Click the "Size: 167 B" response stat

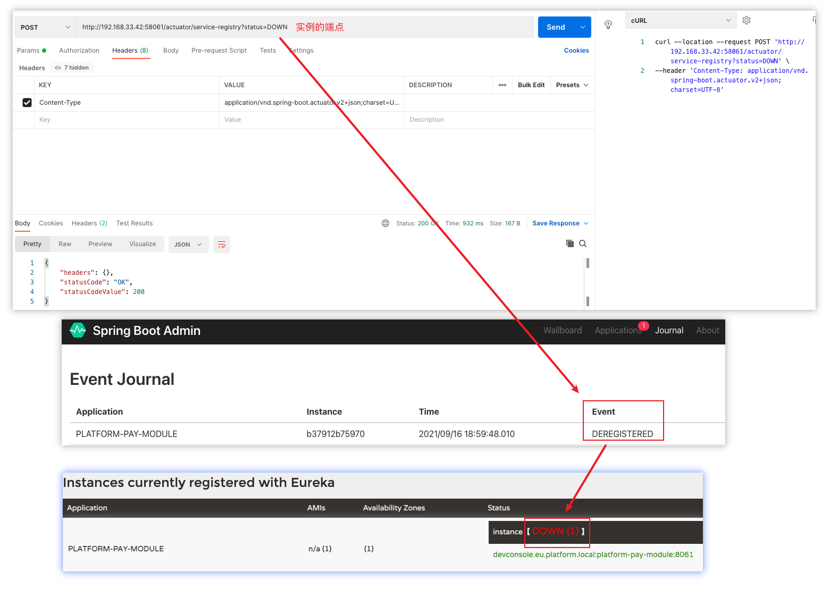coord(505,223)
